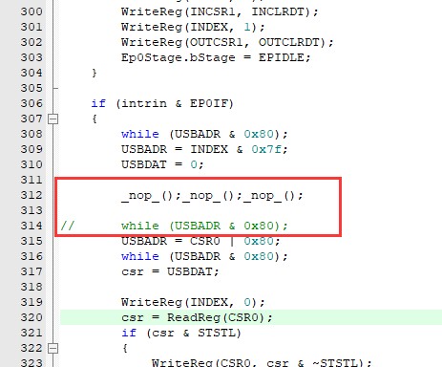The height and width of the screenshot is (367, 442).
Task: Click the Ep0Stage.bStage = EPIDLE line
Action: [216, 58]
